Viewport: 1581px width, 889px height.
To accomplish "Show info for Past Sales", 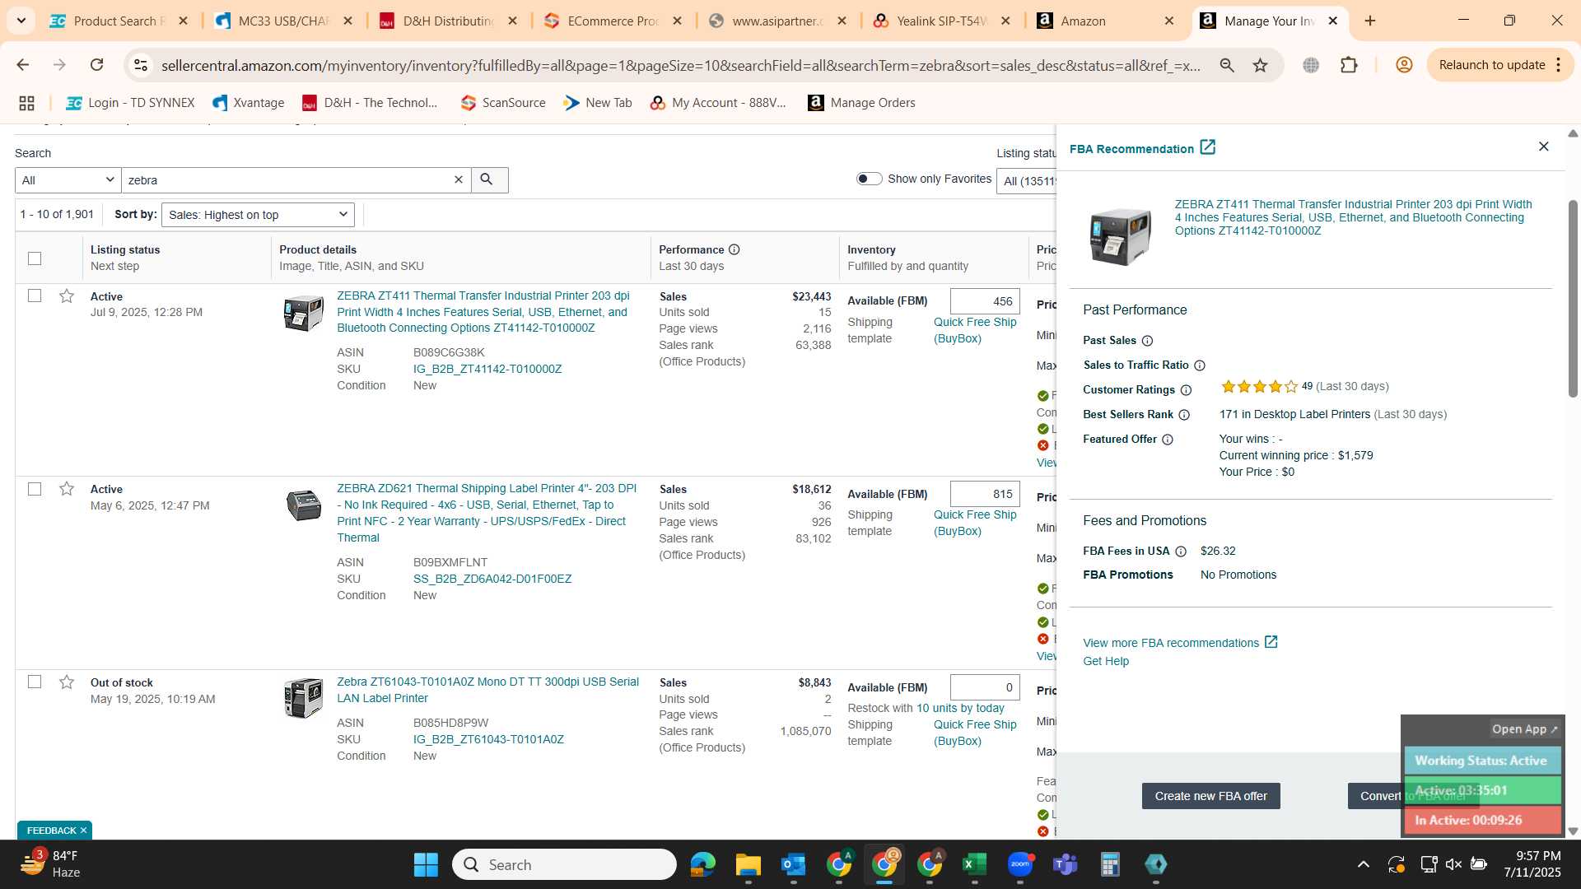I will click(x=1147, y=341).
